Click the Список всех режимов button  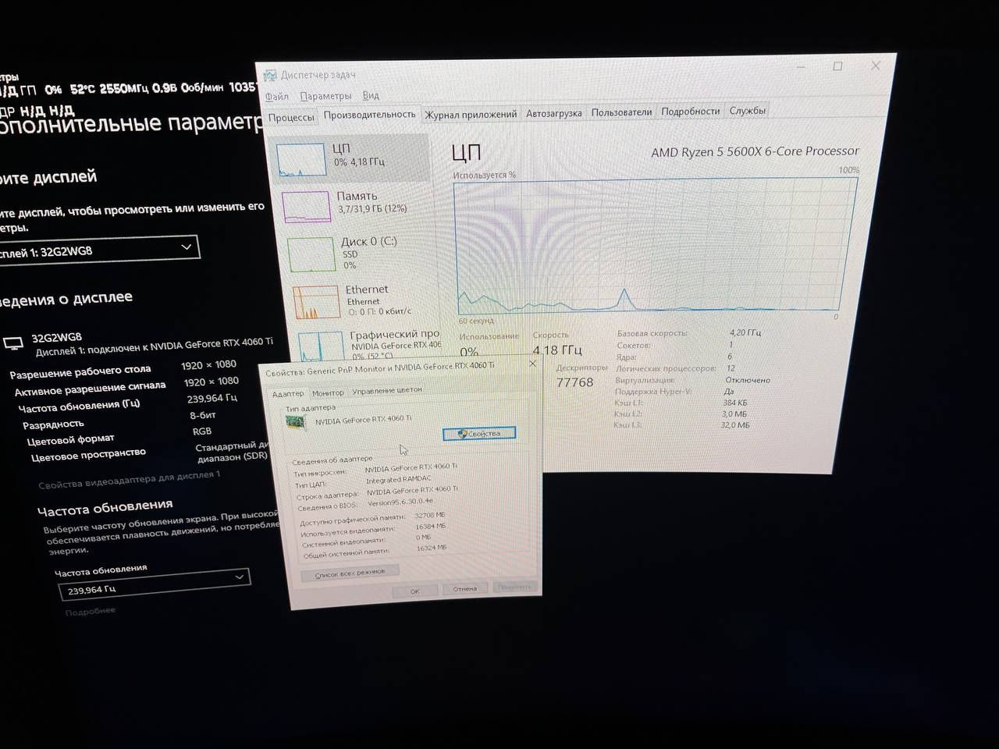350,573
